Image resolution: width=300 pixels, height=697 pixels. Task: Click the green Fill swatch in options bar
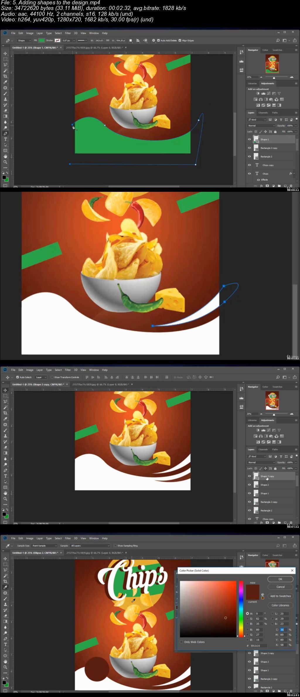[42, 40]
